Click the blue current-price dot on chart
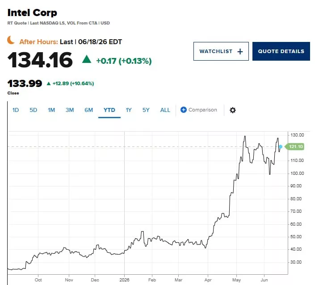 (281, 147)
